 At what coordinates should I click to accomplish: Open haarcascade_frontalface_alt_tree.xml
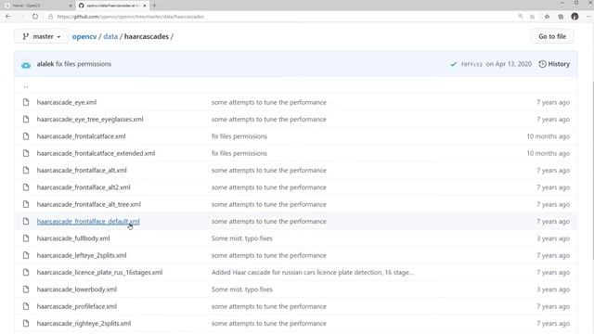click(x=89, y=204)
